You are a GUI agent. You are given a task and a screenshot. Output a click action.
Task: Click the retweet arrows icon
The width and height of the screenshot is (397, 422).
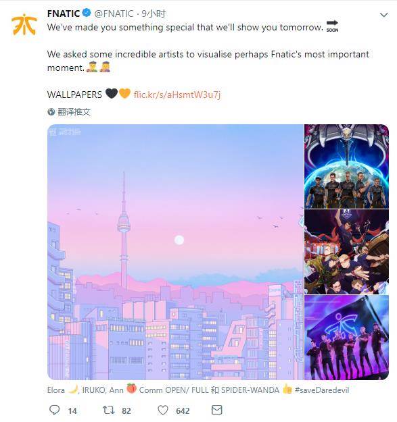click(x=109, y=410)
